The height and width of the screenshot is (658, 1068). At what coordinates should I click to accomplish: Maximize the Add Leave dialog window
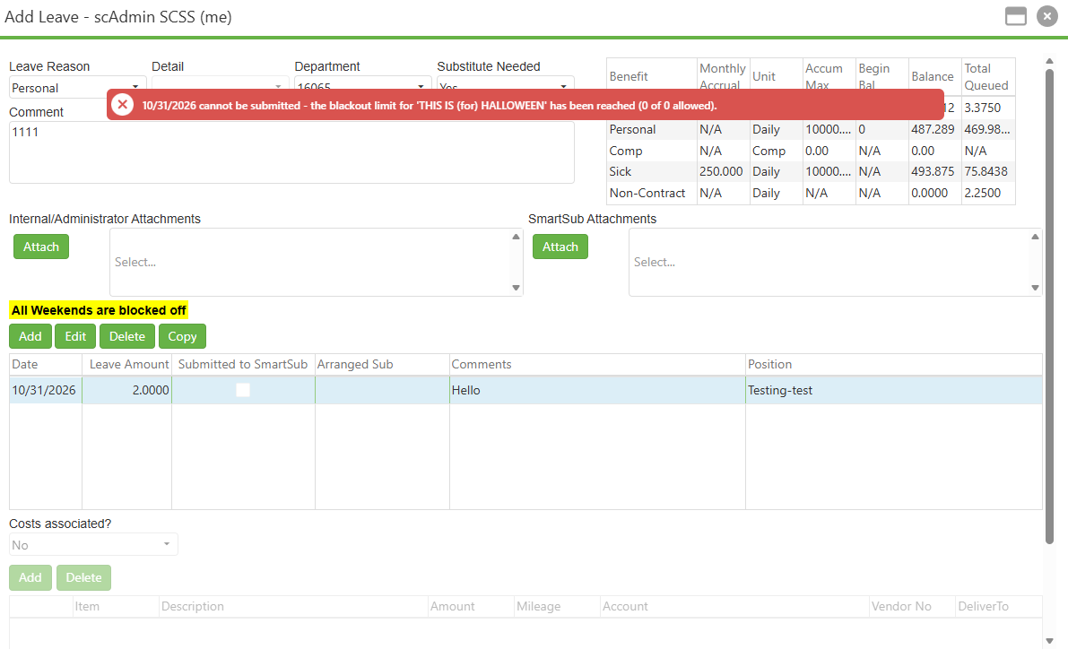coord(1016,16)
